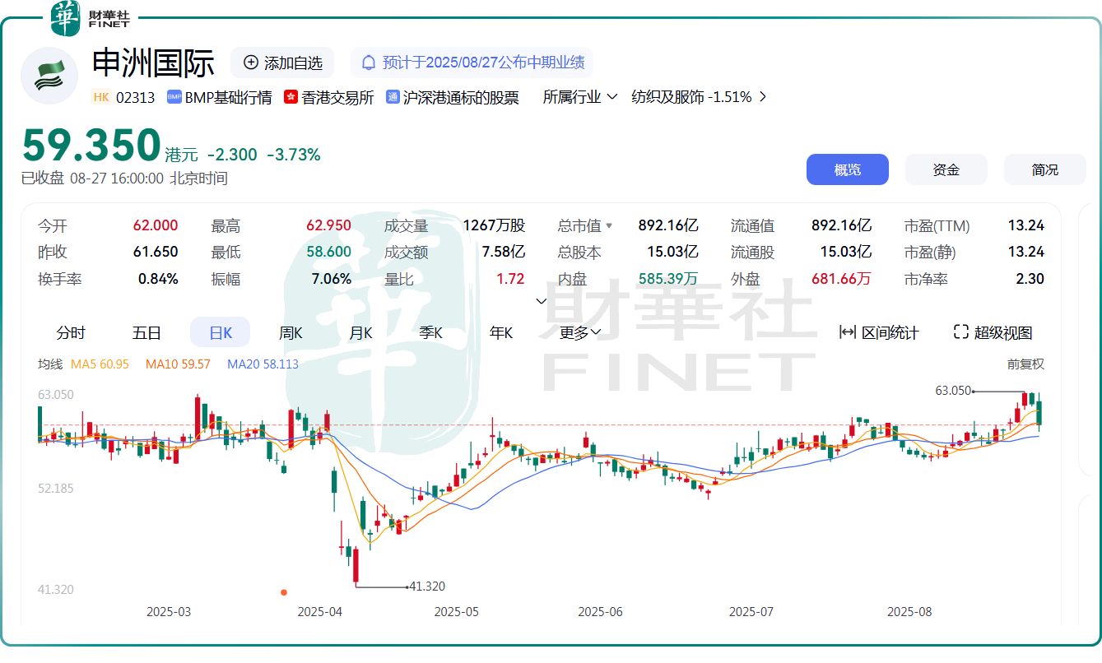Click the 最高 value 62.950
Viewport: 1102px width, 663px height.
(328, 225)
